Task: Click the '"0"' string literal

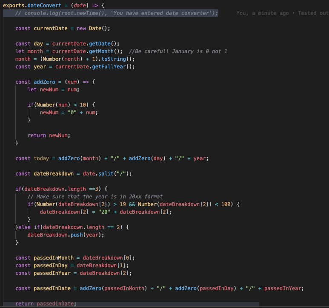Action: pos(72,113)
